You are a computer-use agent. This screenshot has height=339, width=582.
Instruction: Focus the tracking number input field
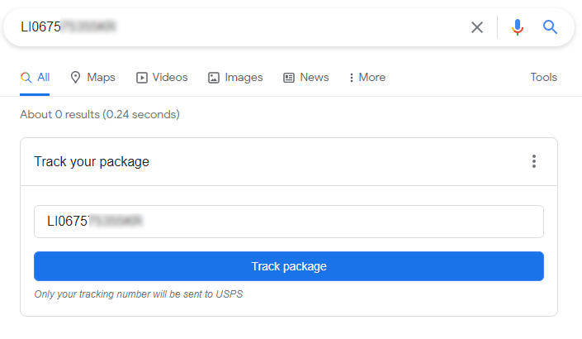(289, 222)
